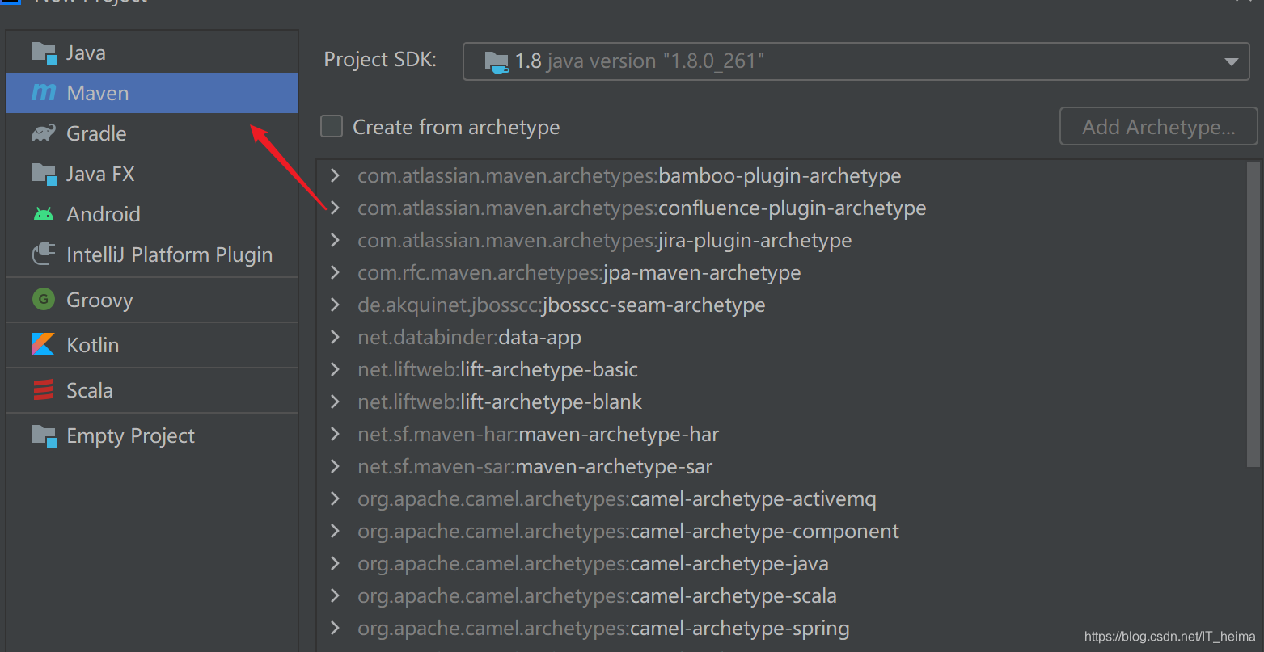The image size is (1264, 652).
Task: Click archetype list vertical scrollbar
Action: (x=1253, y=313)
